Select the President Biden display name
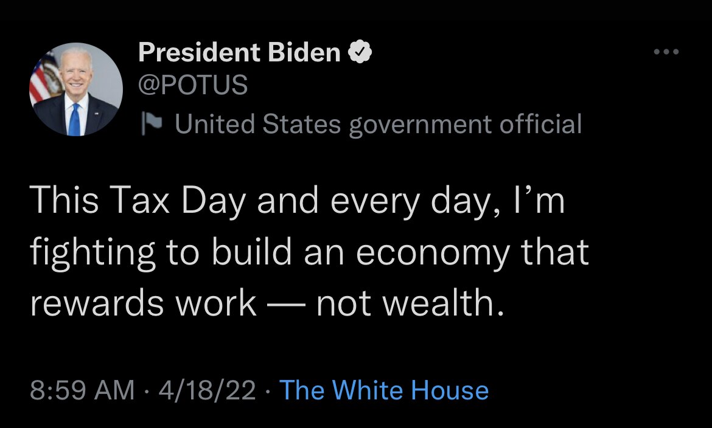Image resolution: width=712 pixels, height=428 pixels. point(240,51)
